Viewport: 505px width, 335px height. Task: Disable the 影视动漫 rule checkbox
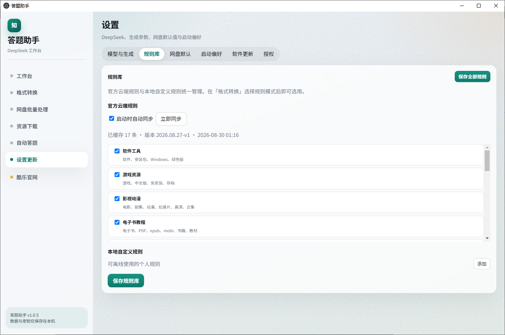click(x=117, y=198)
